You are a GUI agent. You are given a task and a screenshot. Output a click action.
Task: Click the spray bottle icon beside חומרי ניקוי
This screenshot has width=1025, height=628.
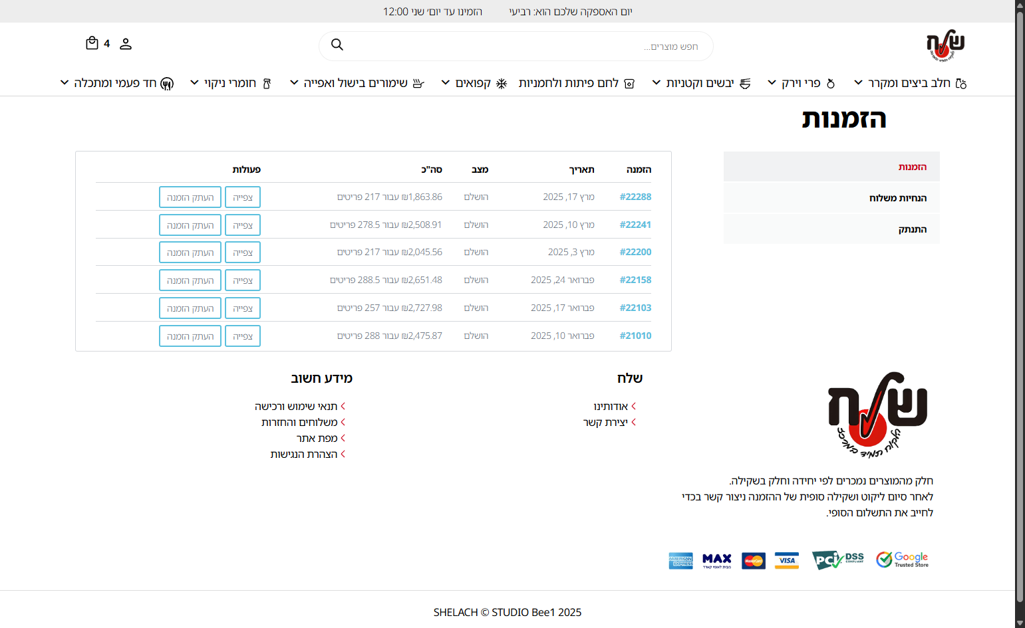[267, 83]
